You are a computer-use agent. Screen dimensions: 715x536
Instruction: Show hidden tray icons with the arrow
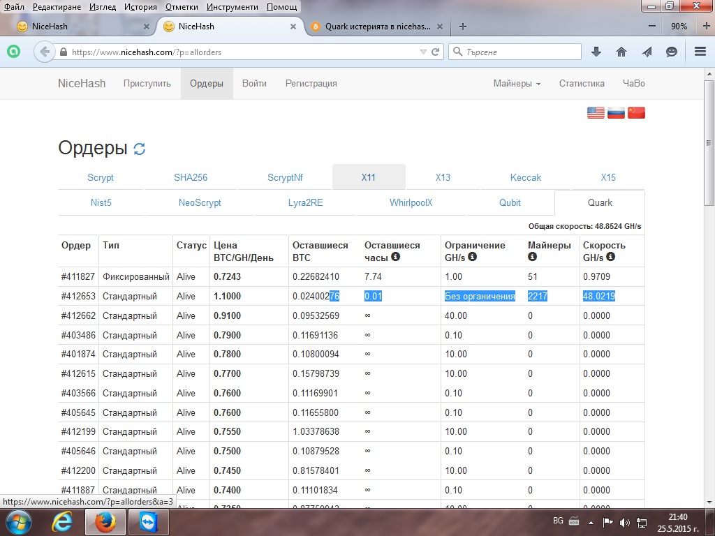591,522
